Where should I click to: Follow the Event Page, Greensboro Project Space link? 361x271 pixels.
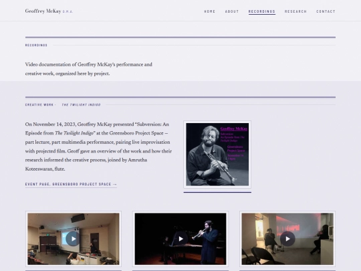[71, 184]
